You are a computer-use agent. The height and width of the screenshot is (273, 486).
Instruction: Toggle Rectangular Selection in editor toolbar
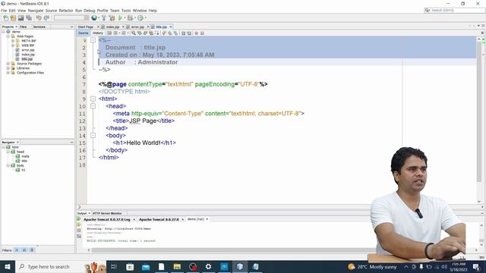coord(157,33)
